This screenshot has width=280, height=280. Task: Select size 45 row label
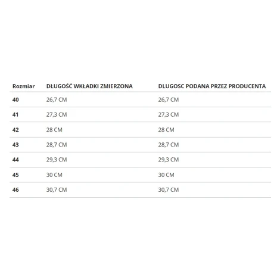(15, 175)
